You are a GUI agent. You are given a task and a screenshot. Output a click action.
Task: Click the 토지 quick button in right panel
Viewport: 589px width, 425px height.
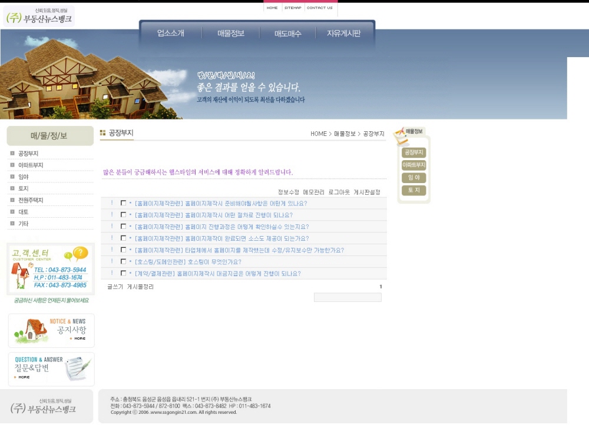(413, 190)
